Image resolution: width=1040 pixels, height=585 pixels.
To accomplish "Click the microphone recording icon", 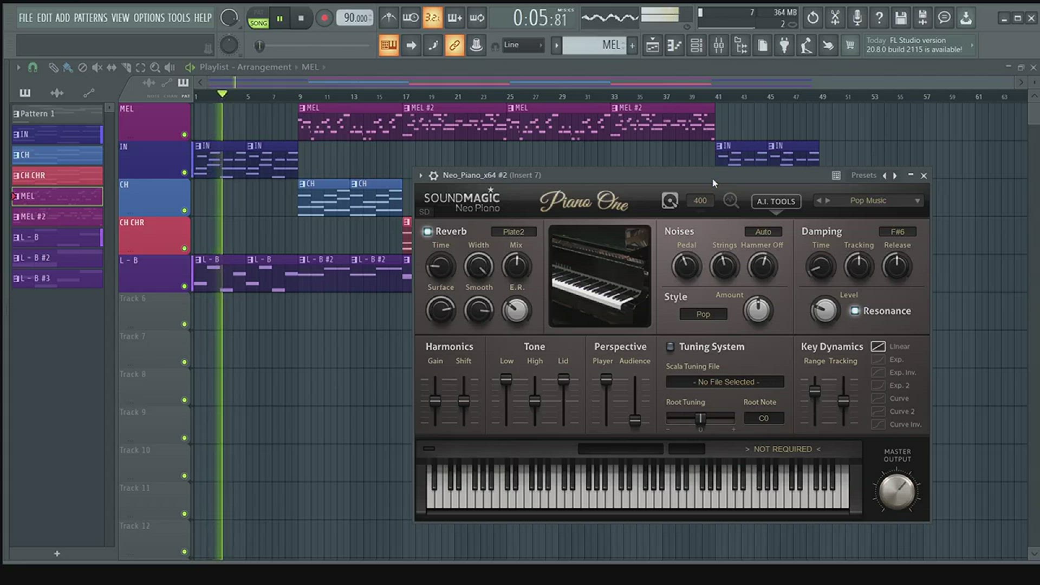I will (857, 18).
